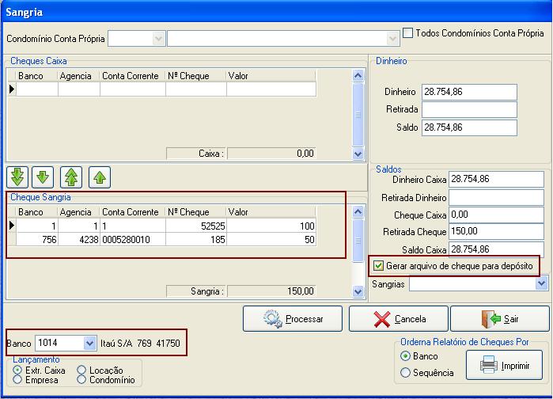Enable Todos Condomínios Conta Própria checkbox
553x399 pixels.
408,33
